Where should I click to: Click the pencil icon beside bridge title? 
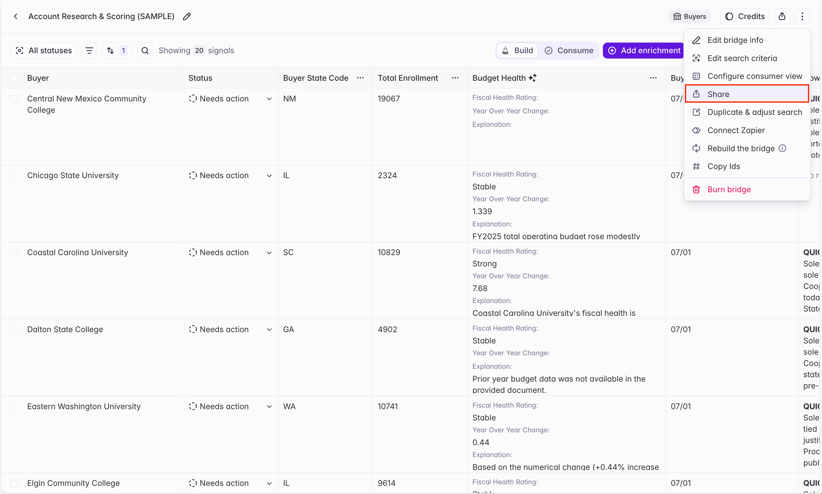point(187,16)
